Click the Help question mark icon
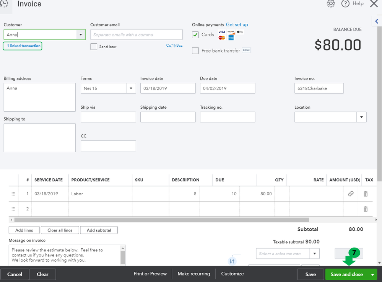 point(345,4)
